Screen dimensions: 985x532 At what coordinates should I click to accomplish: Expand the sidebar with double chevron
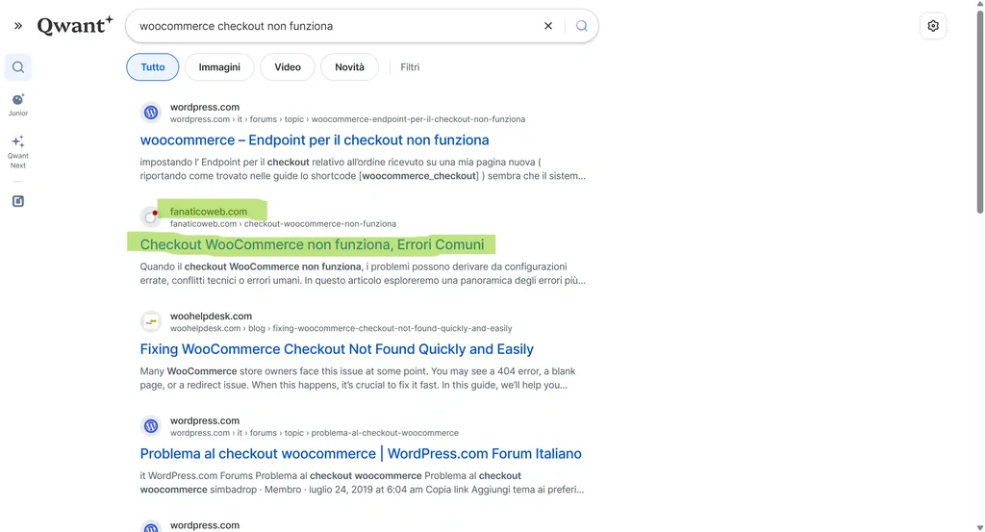coord(17,26)
